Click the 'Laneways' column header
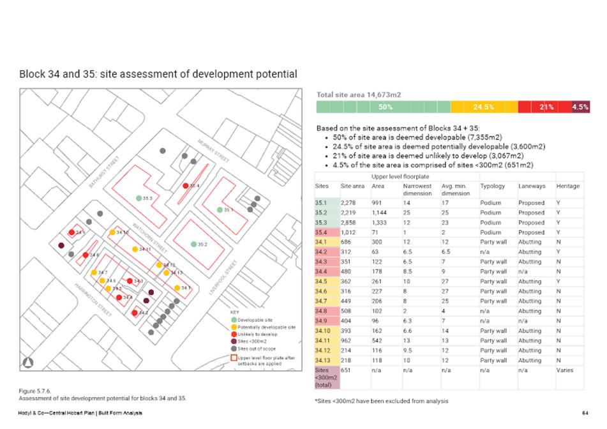This screenshot has height=429, width=607. click(x=532, y=186)
